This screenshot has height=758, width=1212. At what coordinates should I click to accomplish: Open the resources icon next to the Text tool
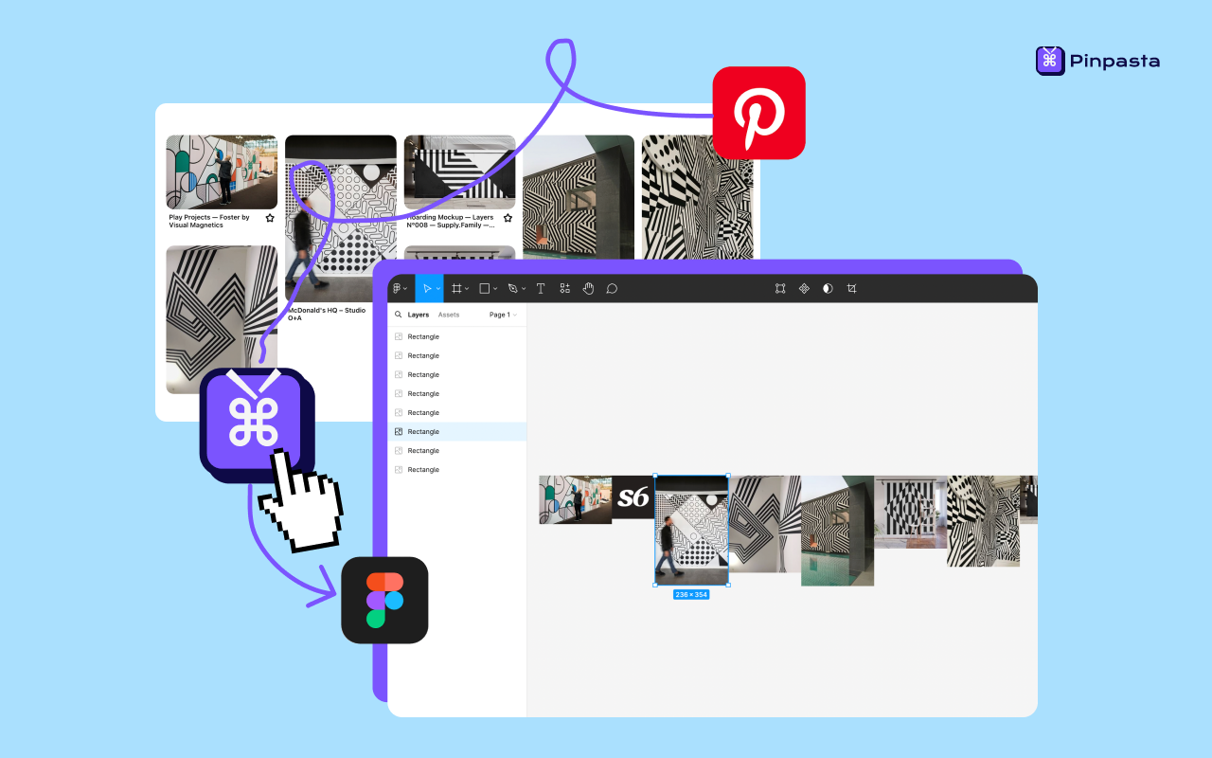563,288
